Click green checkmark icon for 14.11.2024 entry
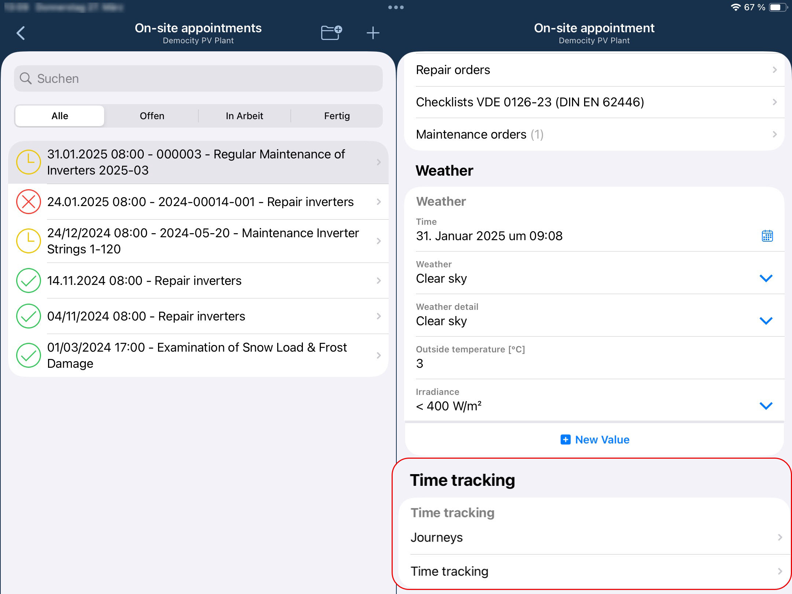This screenshot has height=594, width=792. coord(29,280)
